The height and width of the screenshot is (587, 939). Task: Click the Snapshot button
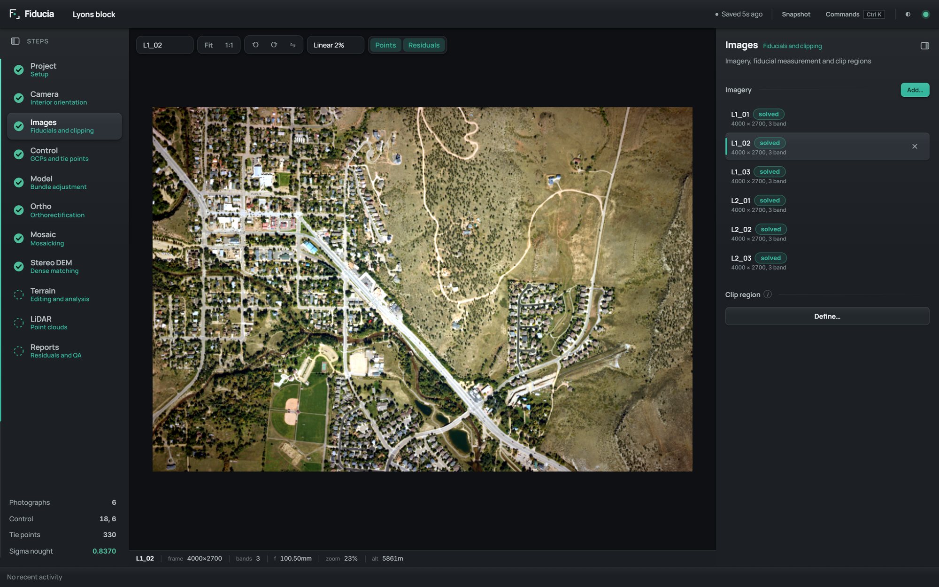pyautogui.click(x=796, y=15)
